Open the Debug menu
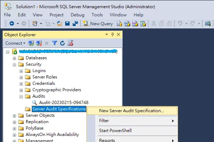The width and height of the screenshot is (214, 142). coord(77,15)
